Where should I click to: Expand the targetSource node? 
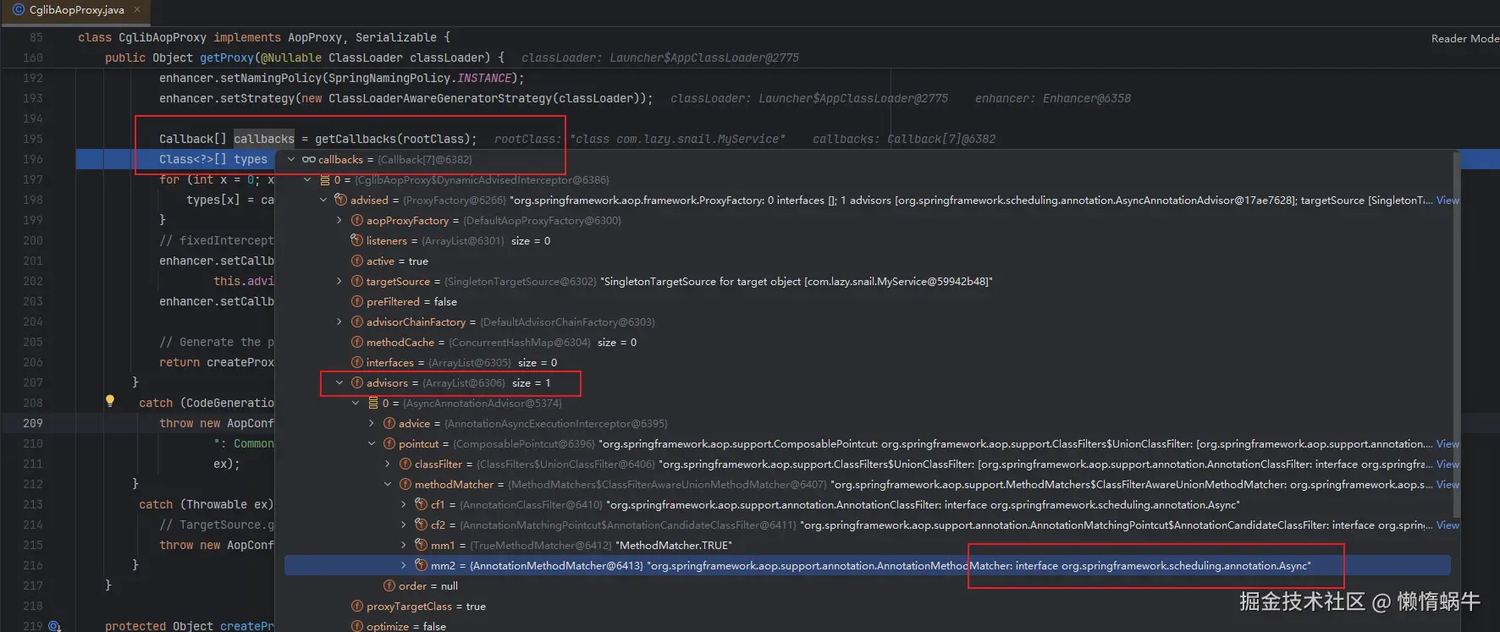coord(339,281)
